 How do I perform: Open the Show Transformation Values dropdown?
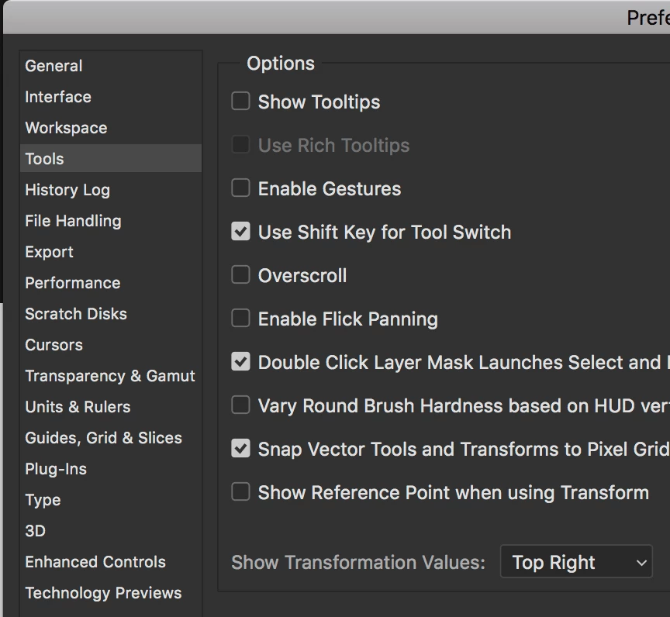(x=576, y=563)
